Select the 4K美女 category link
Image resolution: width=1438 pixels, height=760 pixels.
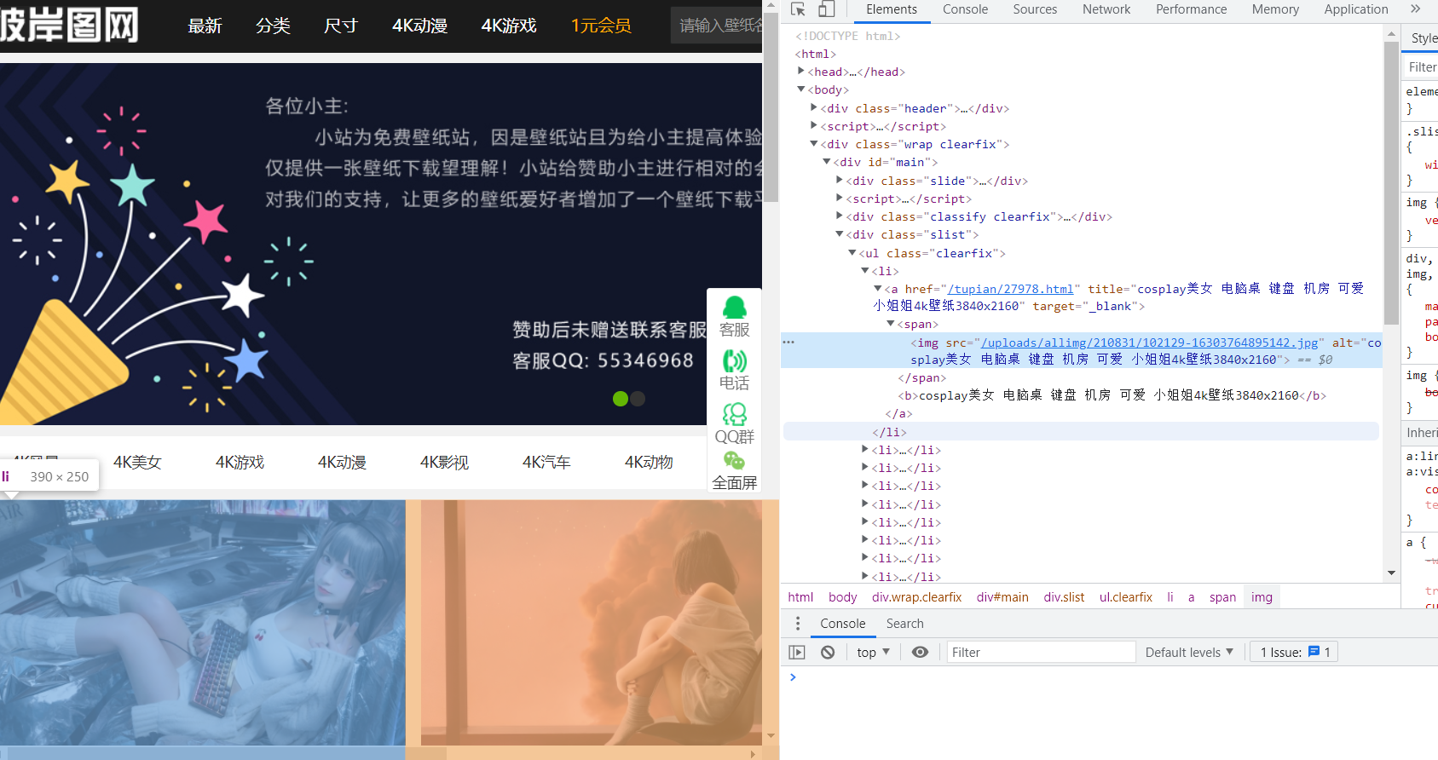point(137,462)
